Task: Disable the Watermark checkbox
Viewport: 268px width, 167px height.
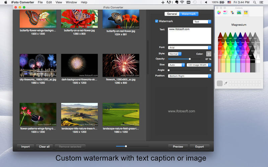Action: (x=156, y=21)
